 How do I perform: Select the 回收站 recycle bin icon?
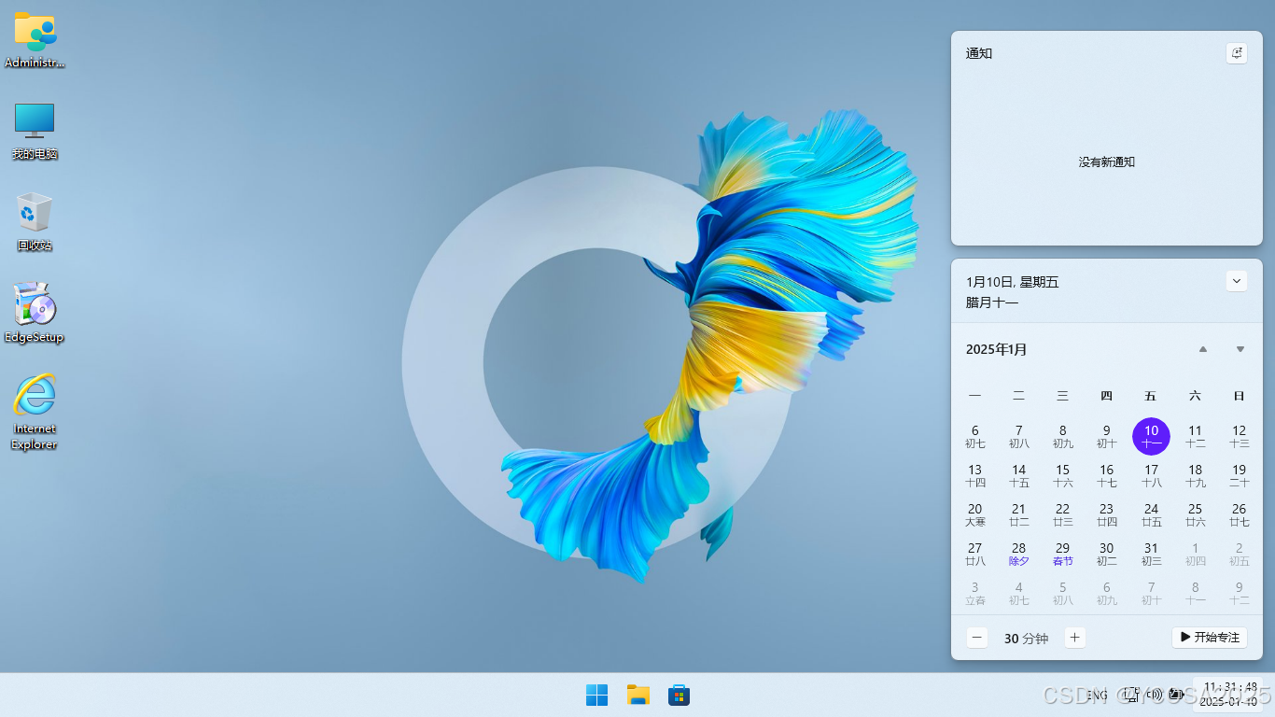35,222
